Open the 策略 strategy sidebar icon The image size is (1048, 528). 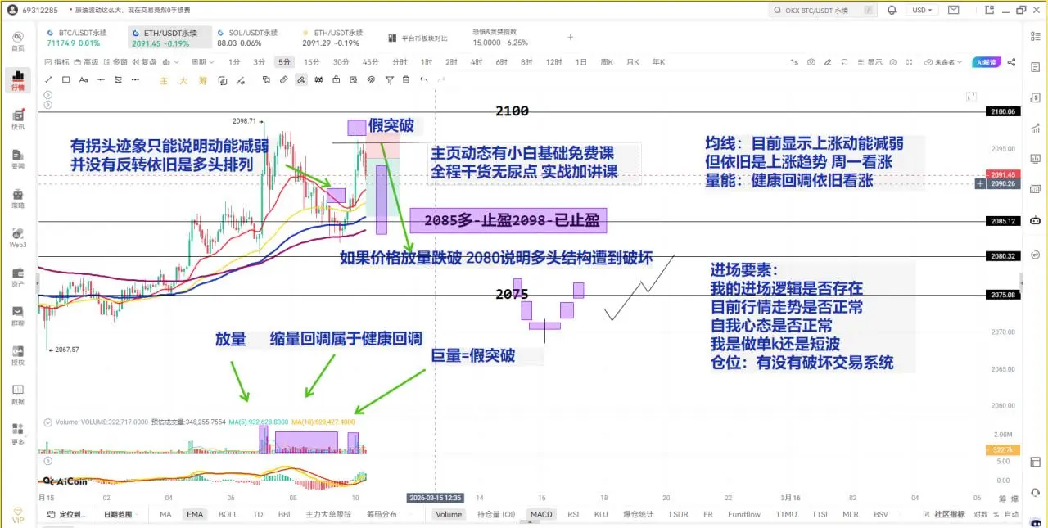click(x=17, y=198)
